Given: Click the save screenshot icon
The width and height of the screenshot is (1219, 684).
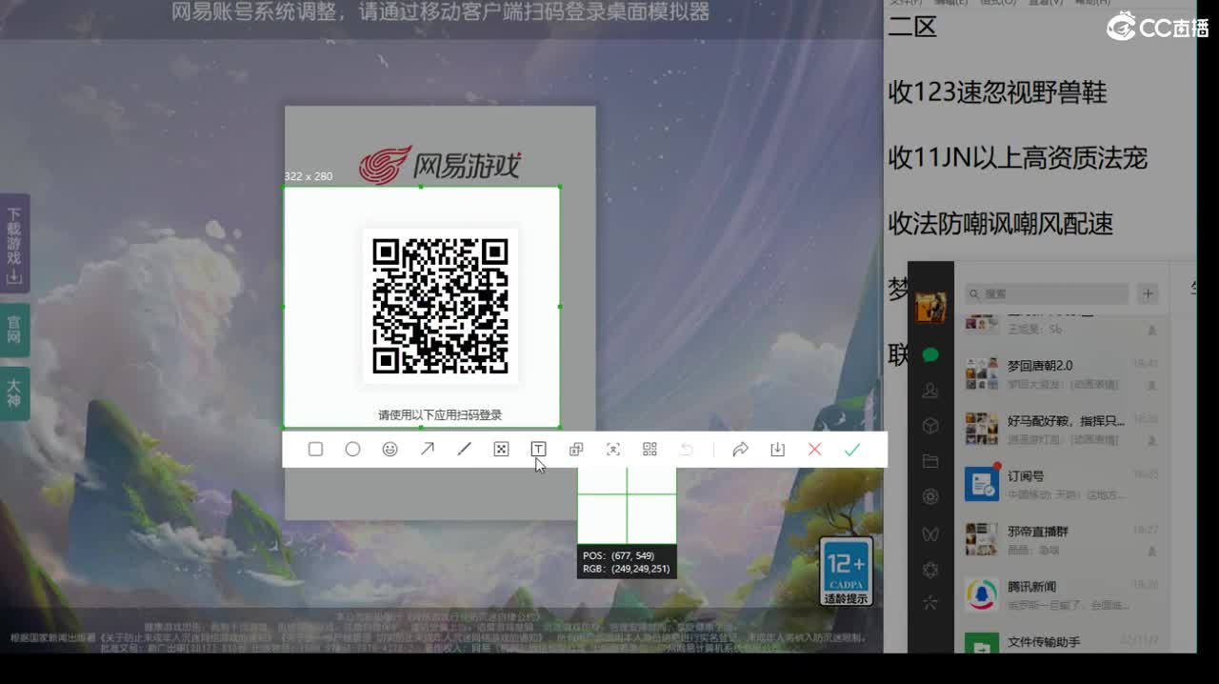Looking at the screenshot, I should [x=777, y=449].
